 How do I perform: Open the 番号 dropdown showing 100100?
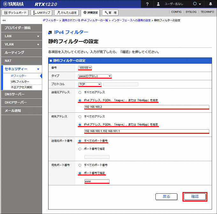[85, 68]
